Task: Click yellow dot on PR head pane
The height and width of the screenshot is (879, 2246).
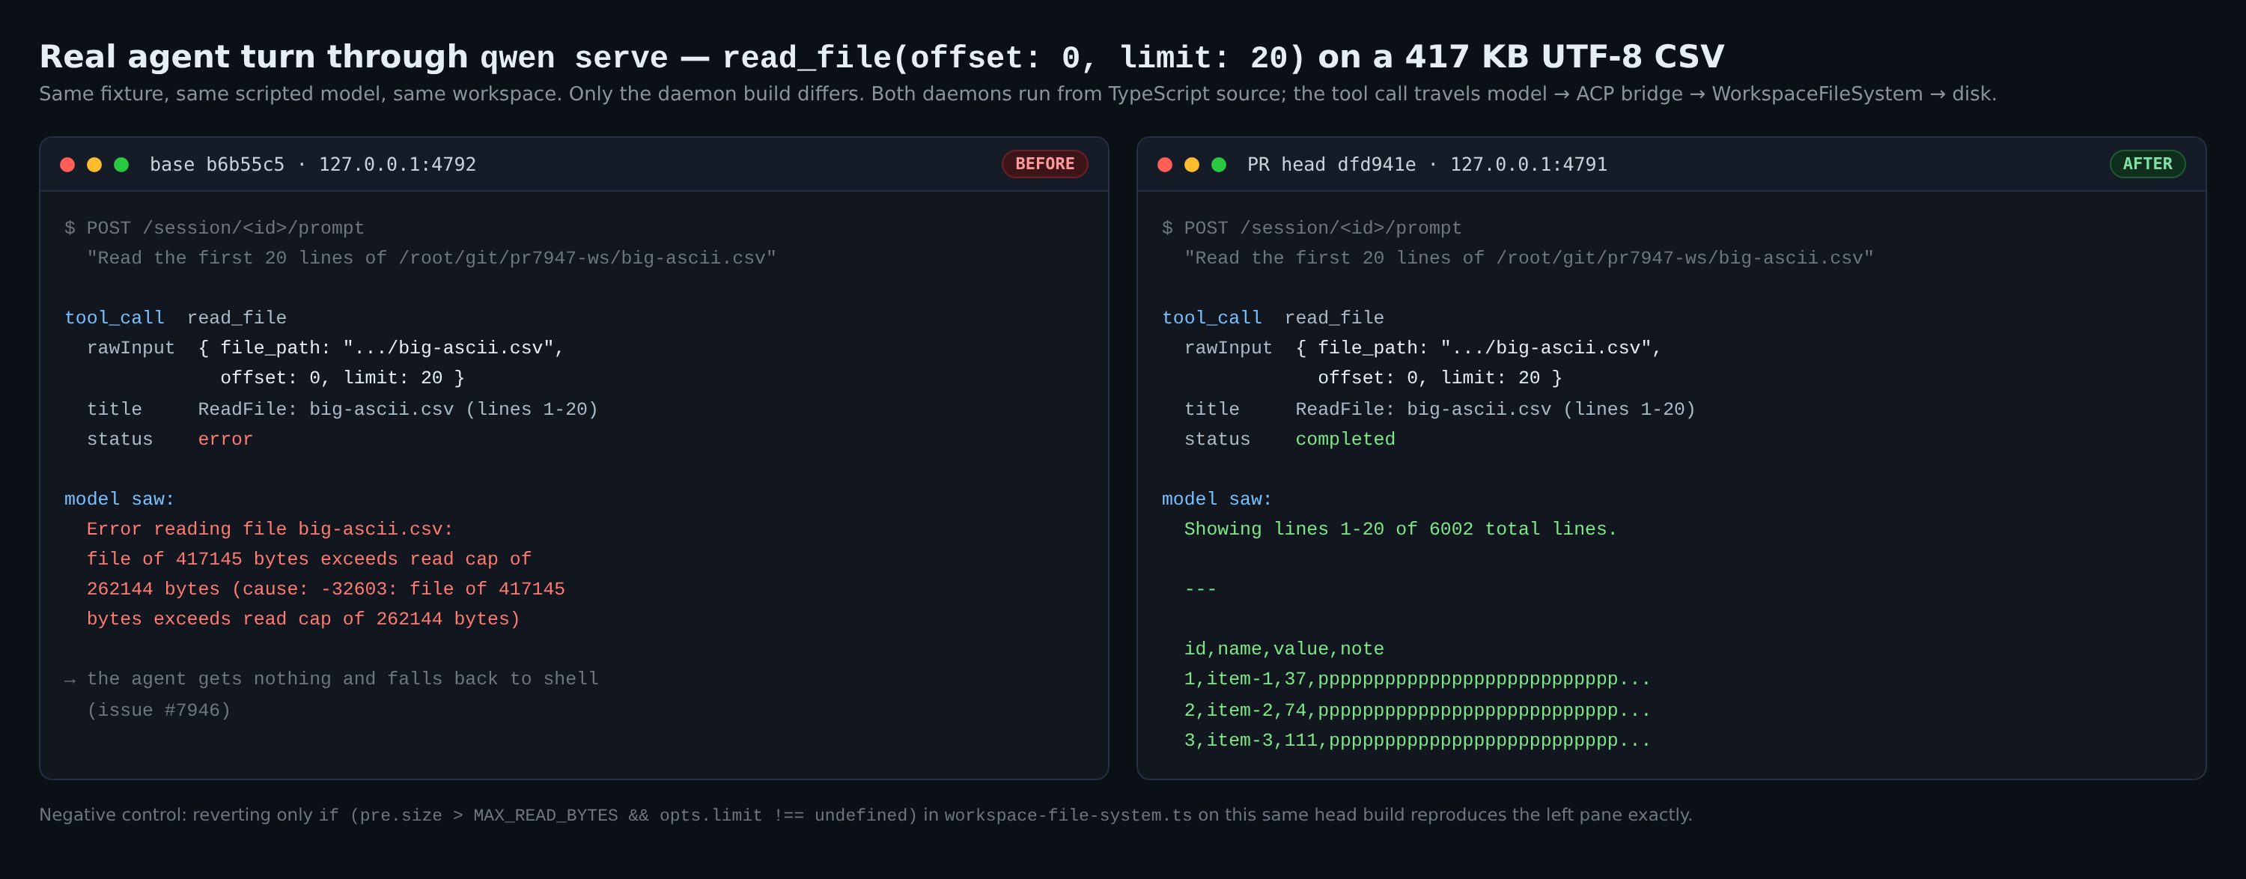Action: point(1191,164)
